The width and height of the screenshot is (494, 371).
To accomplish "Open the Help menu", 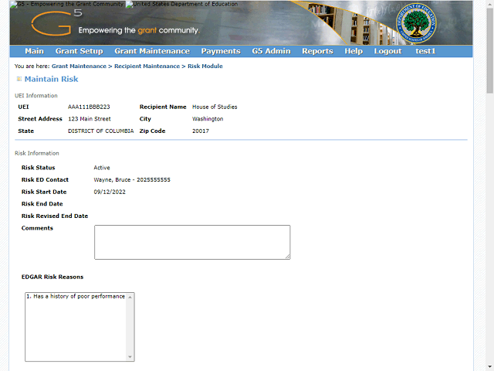I will click(x=354, y=51).
